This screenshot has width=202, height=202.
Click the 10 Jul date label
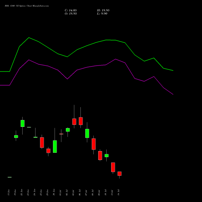[x=105, y=193]
